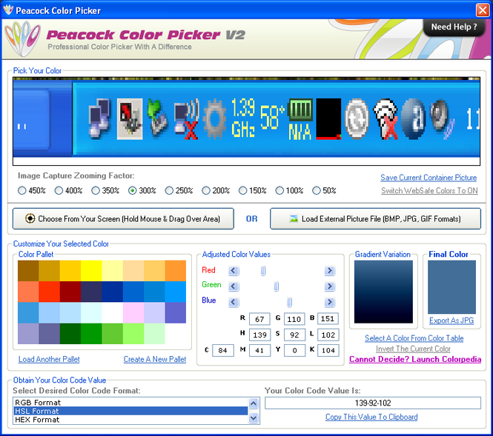Select the 50% zooming factor
Viewport: 493px width, 436px height.
(317, 191)
